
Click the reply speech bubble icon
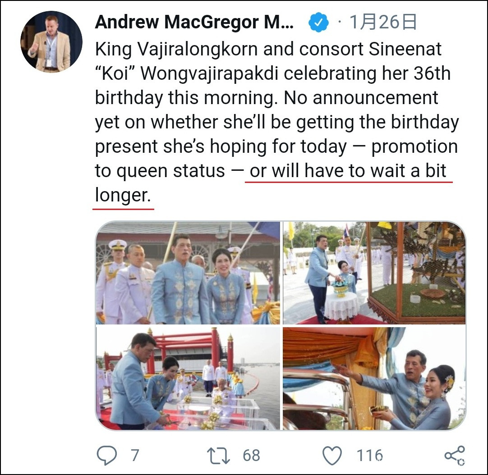[107, 456]
